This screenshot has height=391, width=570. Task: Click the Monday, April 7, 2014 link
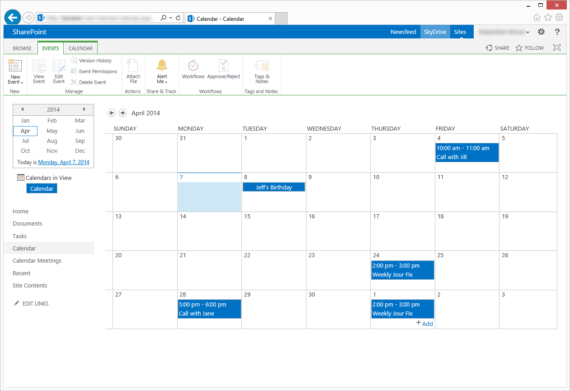click(64, 162)
